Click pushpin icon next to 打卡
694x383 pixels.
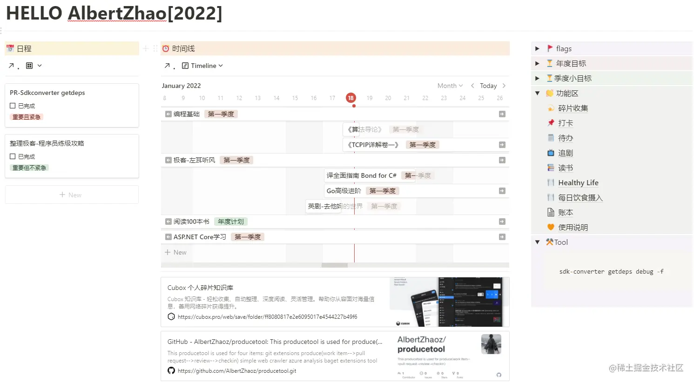coord(551,123)
